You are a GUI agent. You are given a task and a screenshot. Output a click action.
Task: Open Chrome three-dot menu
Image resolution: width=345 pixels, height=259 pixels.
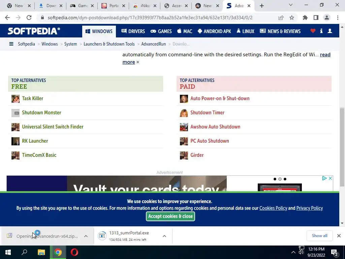tap(338, 18)
